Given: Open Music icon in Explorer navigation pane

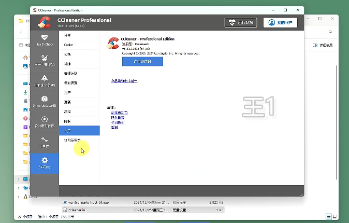Looking at the screenshot, I should tap(25, 118).
